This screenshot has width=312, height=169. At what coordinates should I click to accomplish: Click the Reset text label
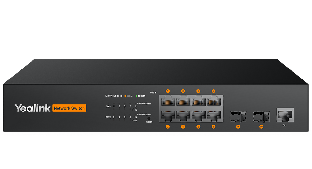click(x=149, y=122)
